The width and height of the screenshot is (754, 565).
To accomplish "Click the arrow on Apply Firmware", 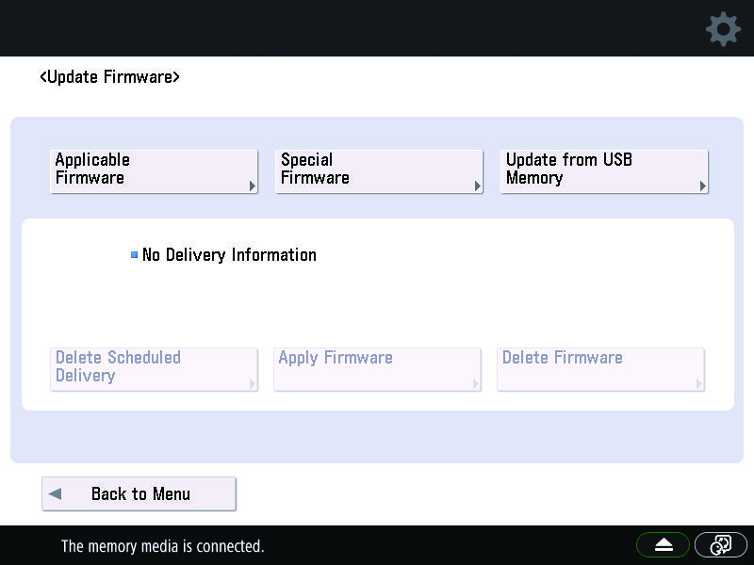I will [476, 383].
